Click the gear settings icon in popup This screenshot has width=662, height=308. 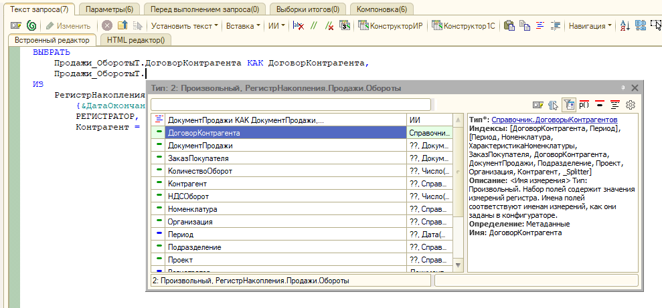pos(630,105)
